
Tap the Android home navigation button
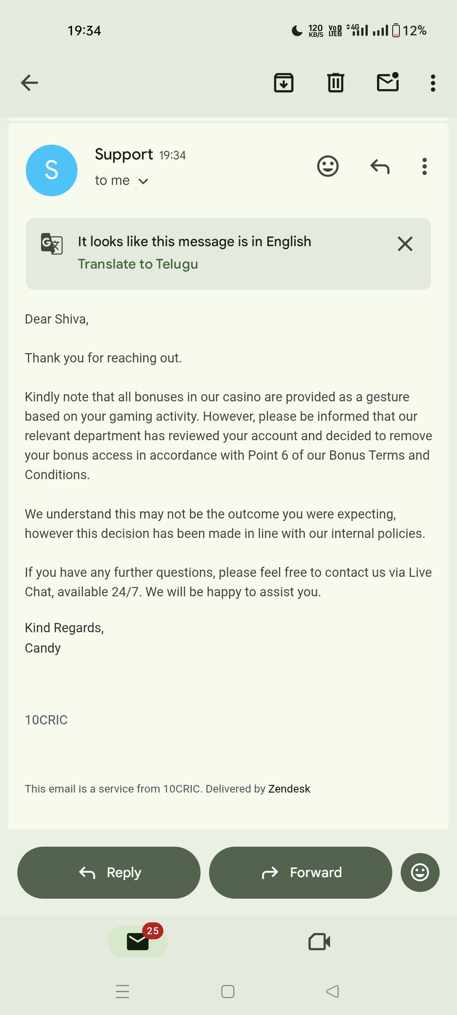[x=228, y=992]
